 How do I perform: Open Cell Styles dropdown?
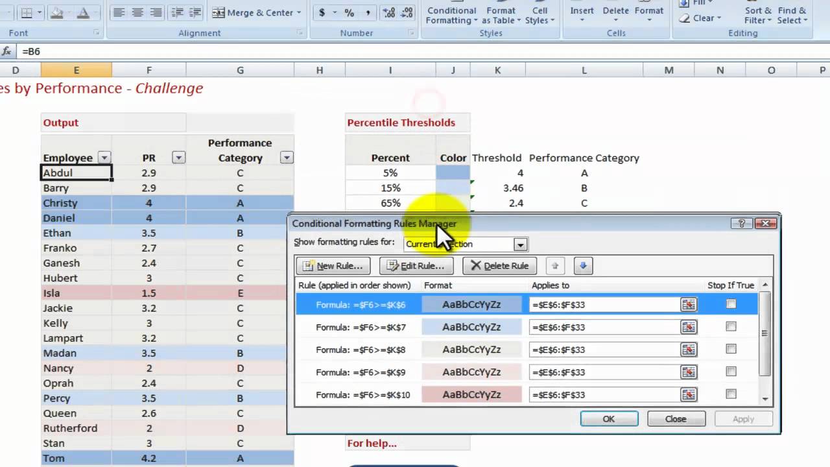[x=539, y=16]
